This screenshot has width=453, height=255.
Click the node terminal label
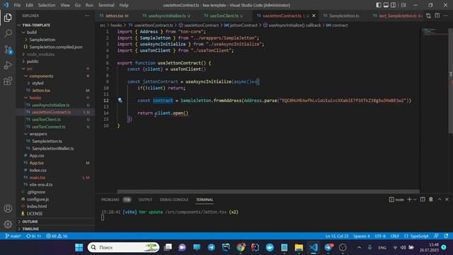pos(396,200)
